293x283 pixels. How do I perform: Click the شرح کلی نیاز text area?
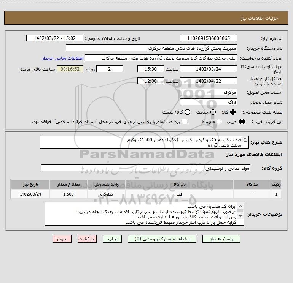[144, 142]
